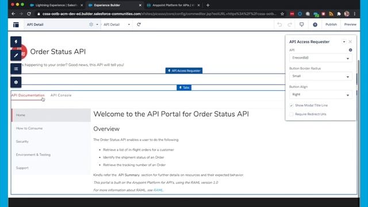The image size is (368, 207).
Task: Close the Anypoint Platform browser tab
Action: pos(198,5)
